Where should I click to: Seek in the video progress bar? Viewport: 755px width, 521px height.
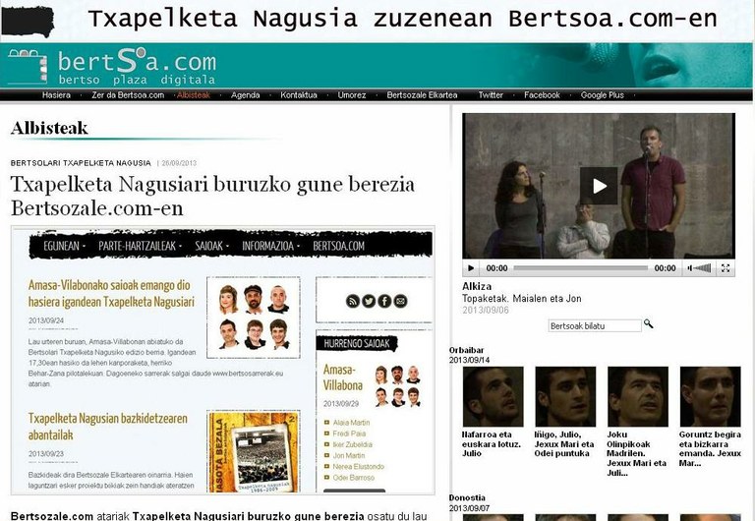pos(580,268)
